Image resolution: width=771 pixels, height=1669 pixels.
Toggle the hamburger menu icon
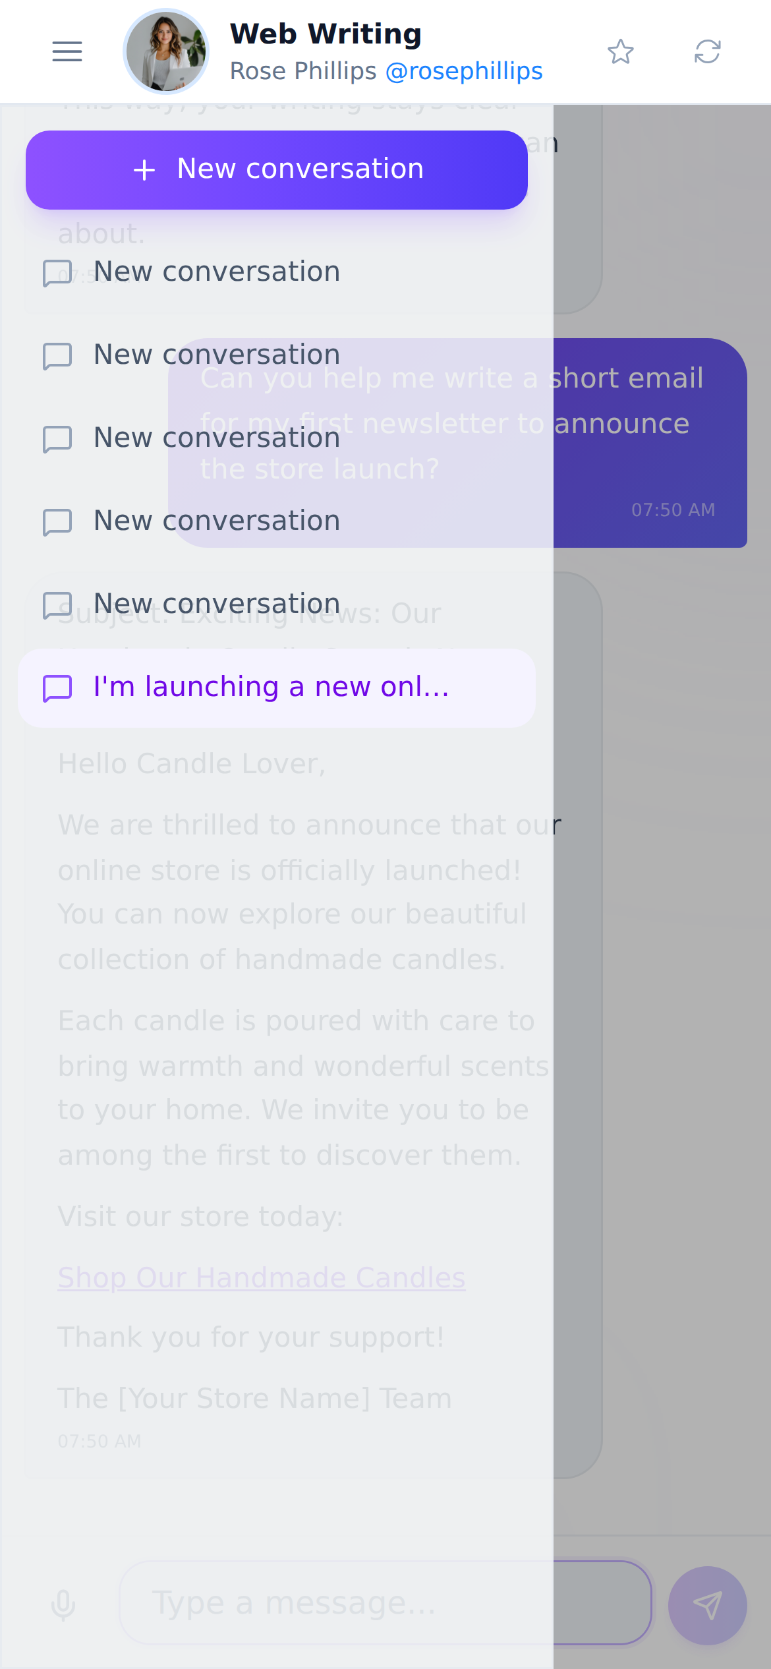pos(67,51)
